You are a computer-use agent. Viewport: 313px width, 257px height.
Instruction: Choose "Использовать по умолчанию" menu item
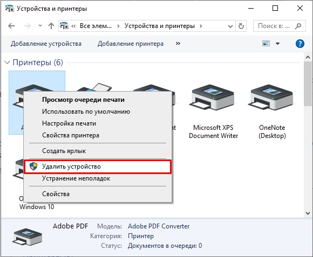98,112
